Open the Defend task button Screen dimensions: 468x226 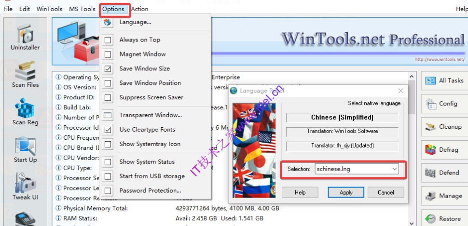point(444,173)
